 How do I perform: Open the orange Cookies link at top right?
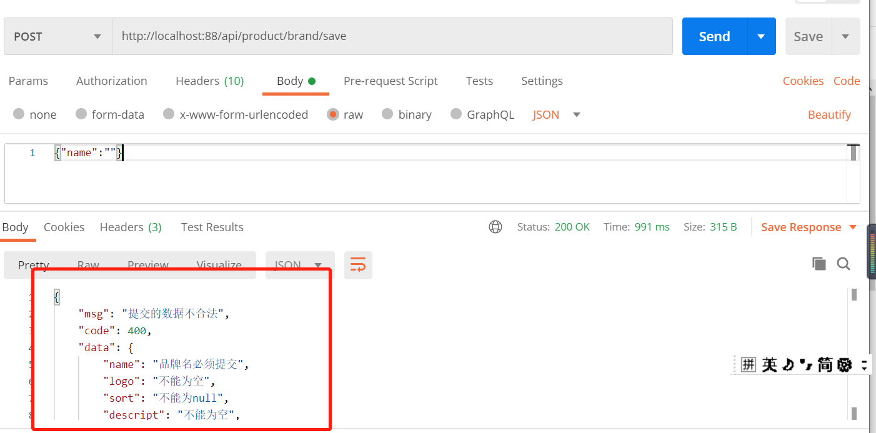click(803, 81)
